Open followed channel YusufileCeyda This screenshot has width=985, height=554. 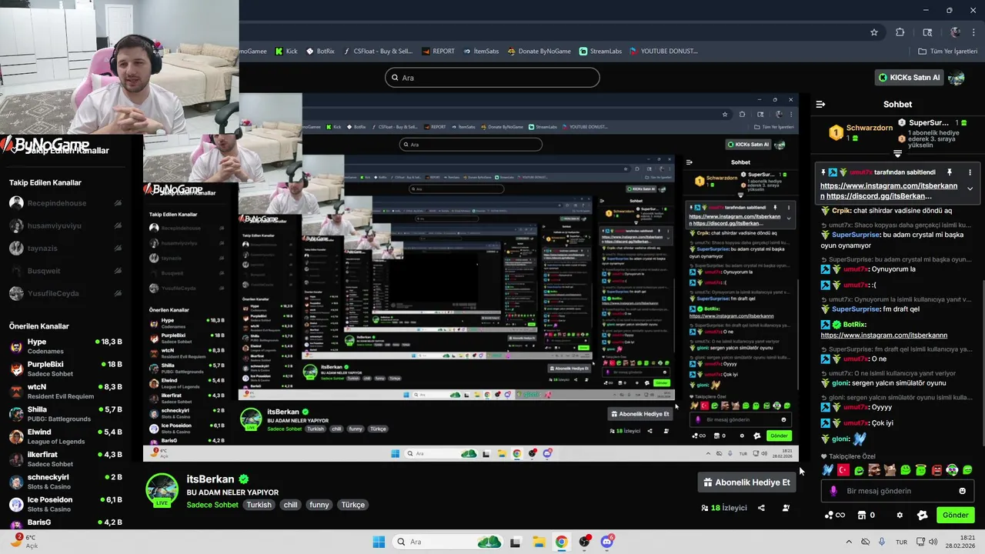click(x=65, y=293)
